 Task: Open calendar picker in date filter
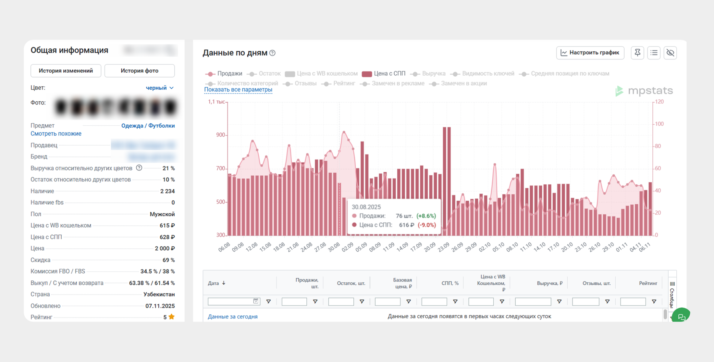(x=256, y=301)
